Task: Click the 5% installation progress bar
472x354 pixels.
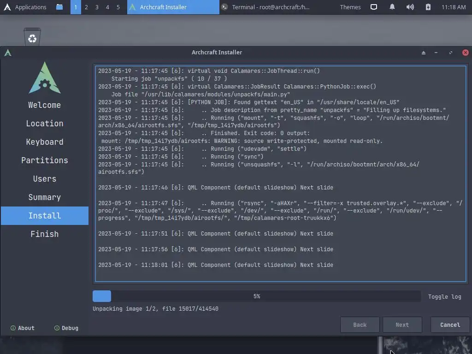Action: pos(256,296)
